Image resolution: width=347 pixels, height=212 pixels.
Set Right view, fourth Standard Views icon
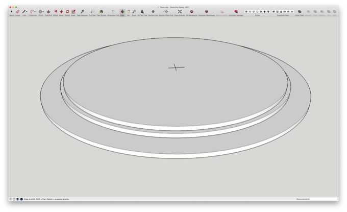[285, 12]
